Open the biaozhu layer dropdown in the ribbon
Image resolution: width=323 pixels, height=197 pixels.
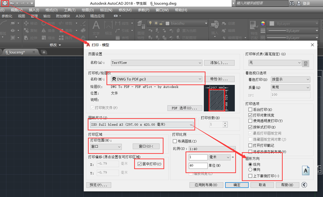click(177, 23)
